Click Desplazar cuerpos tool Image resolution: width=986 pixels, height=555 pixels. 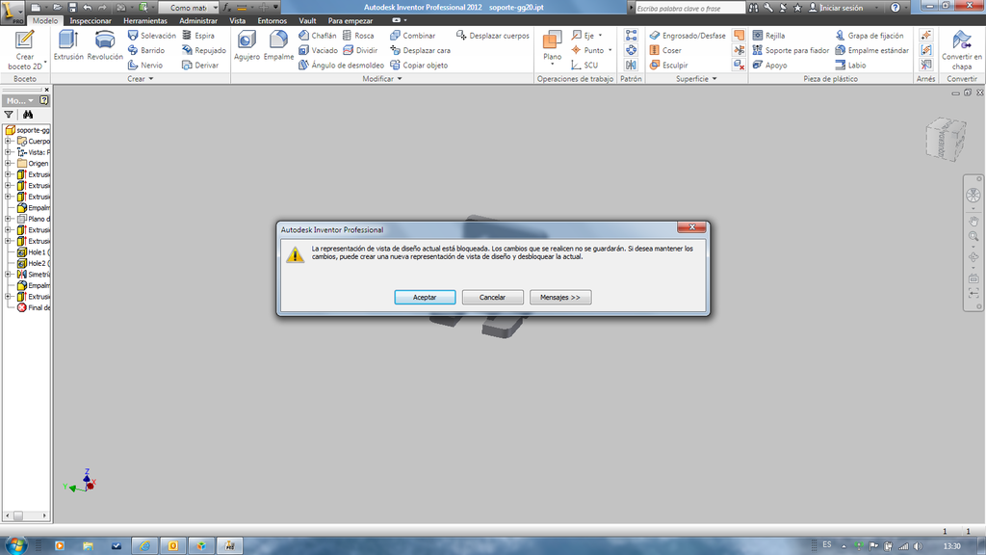pos(493,36)
